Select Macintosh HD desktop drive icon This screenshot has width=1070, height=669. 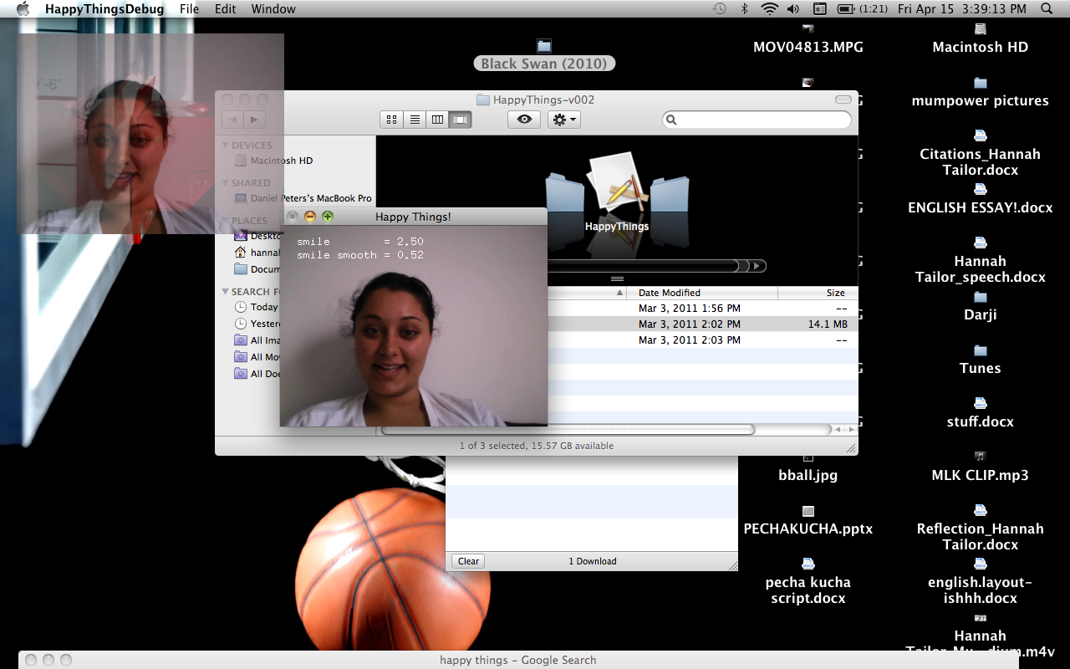981,39
